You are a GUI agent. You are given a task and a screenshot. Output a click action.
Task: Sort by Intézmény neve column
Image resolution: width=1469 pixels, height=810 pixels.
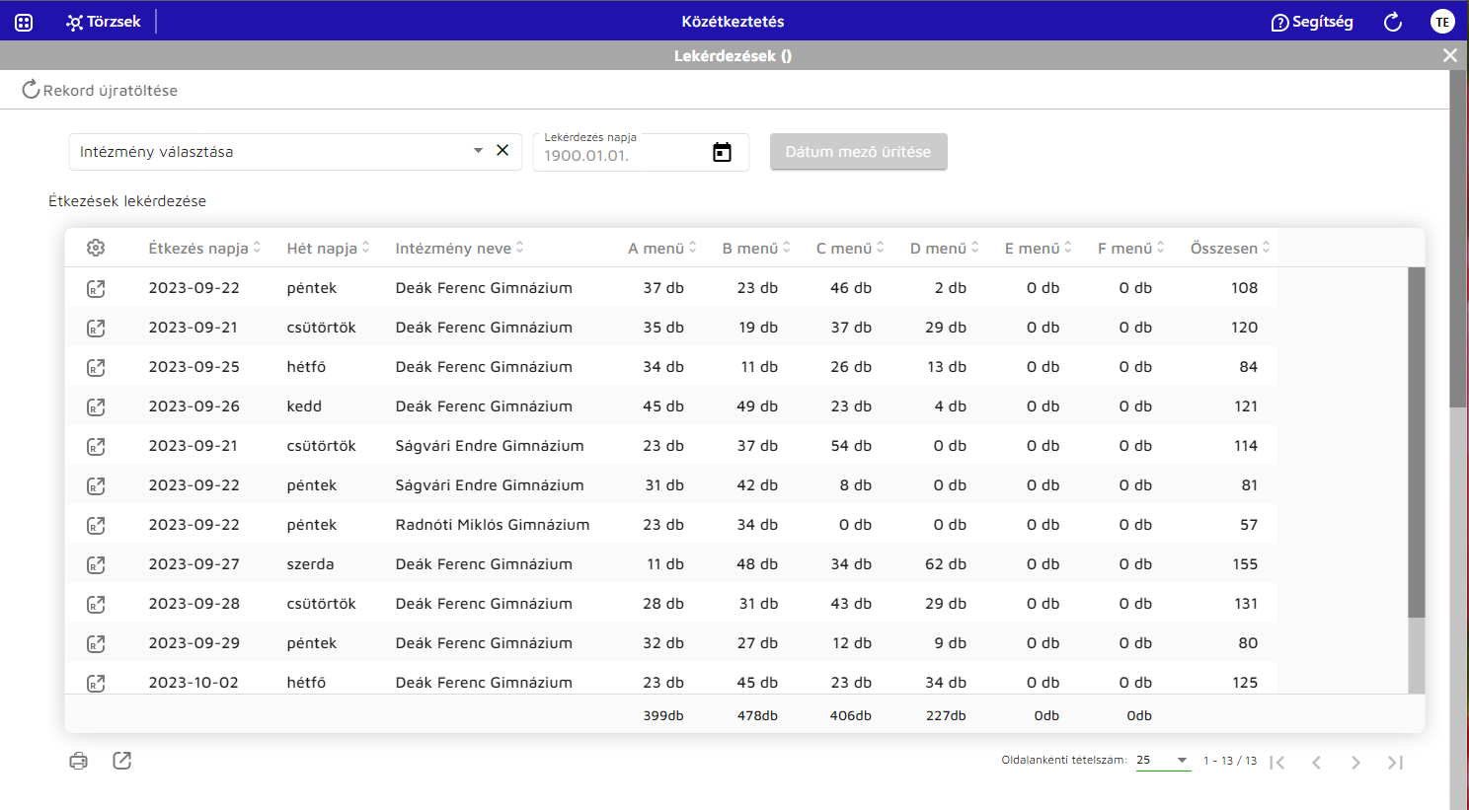[459, 248]
